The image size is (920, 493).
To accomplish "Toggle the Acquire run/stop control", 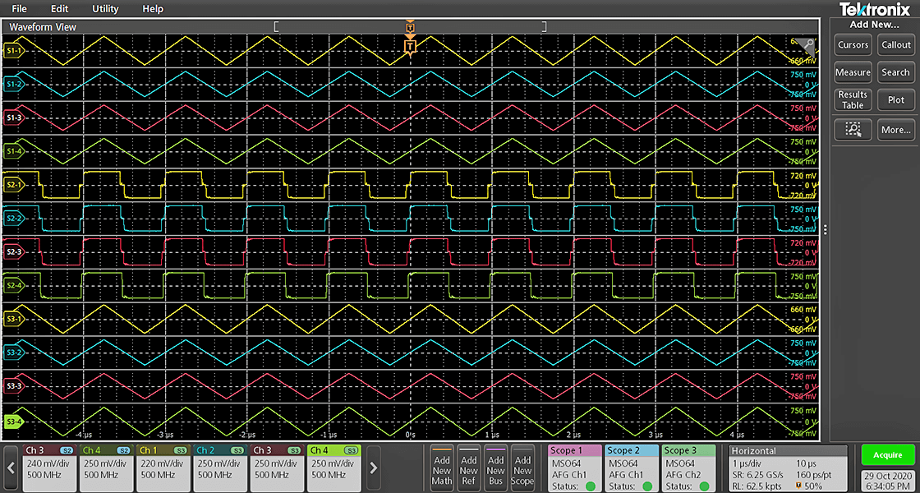I will [x=887, y=454].
